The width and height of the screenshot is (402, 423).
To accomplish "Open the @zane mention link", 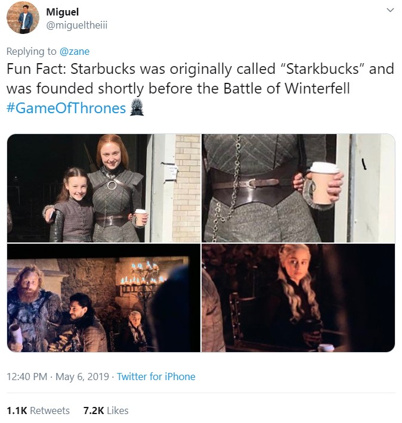I will 75,51.
